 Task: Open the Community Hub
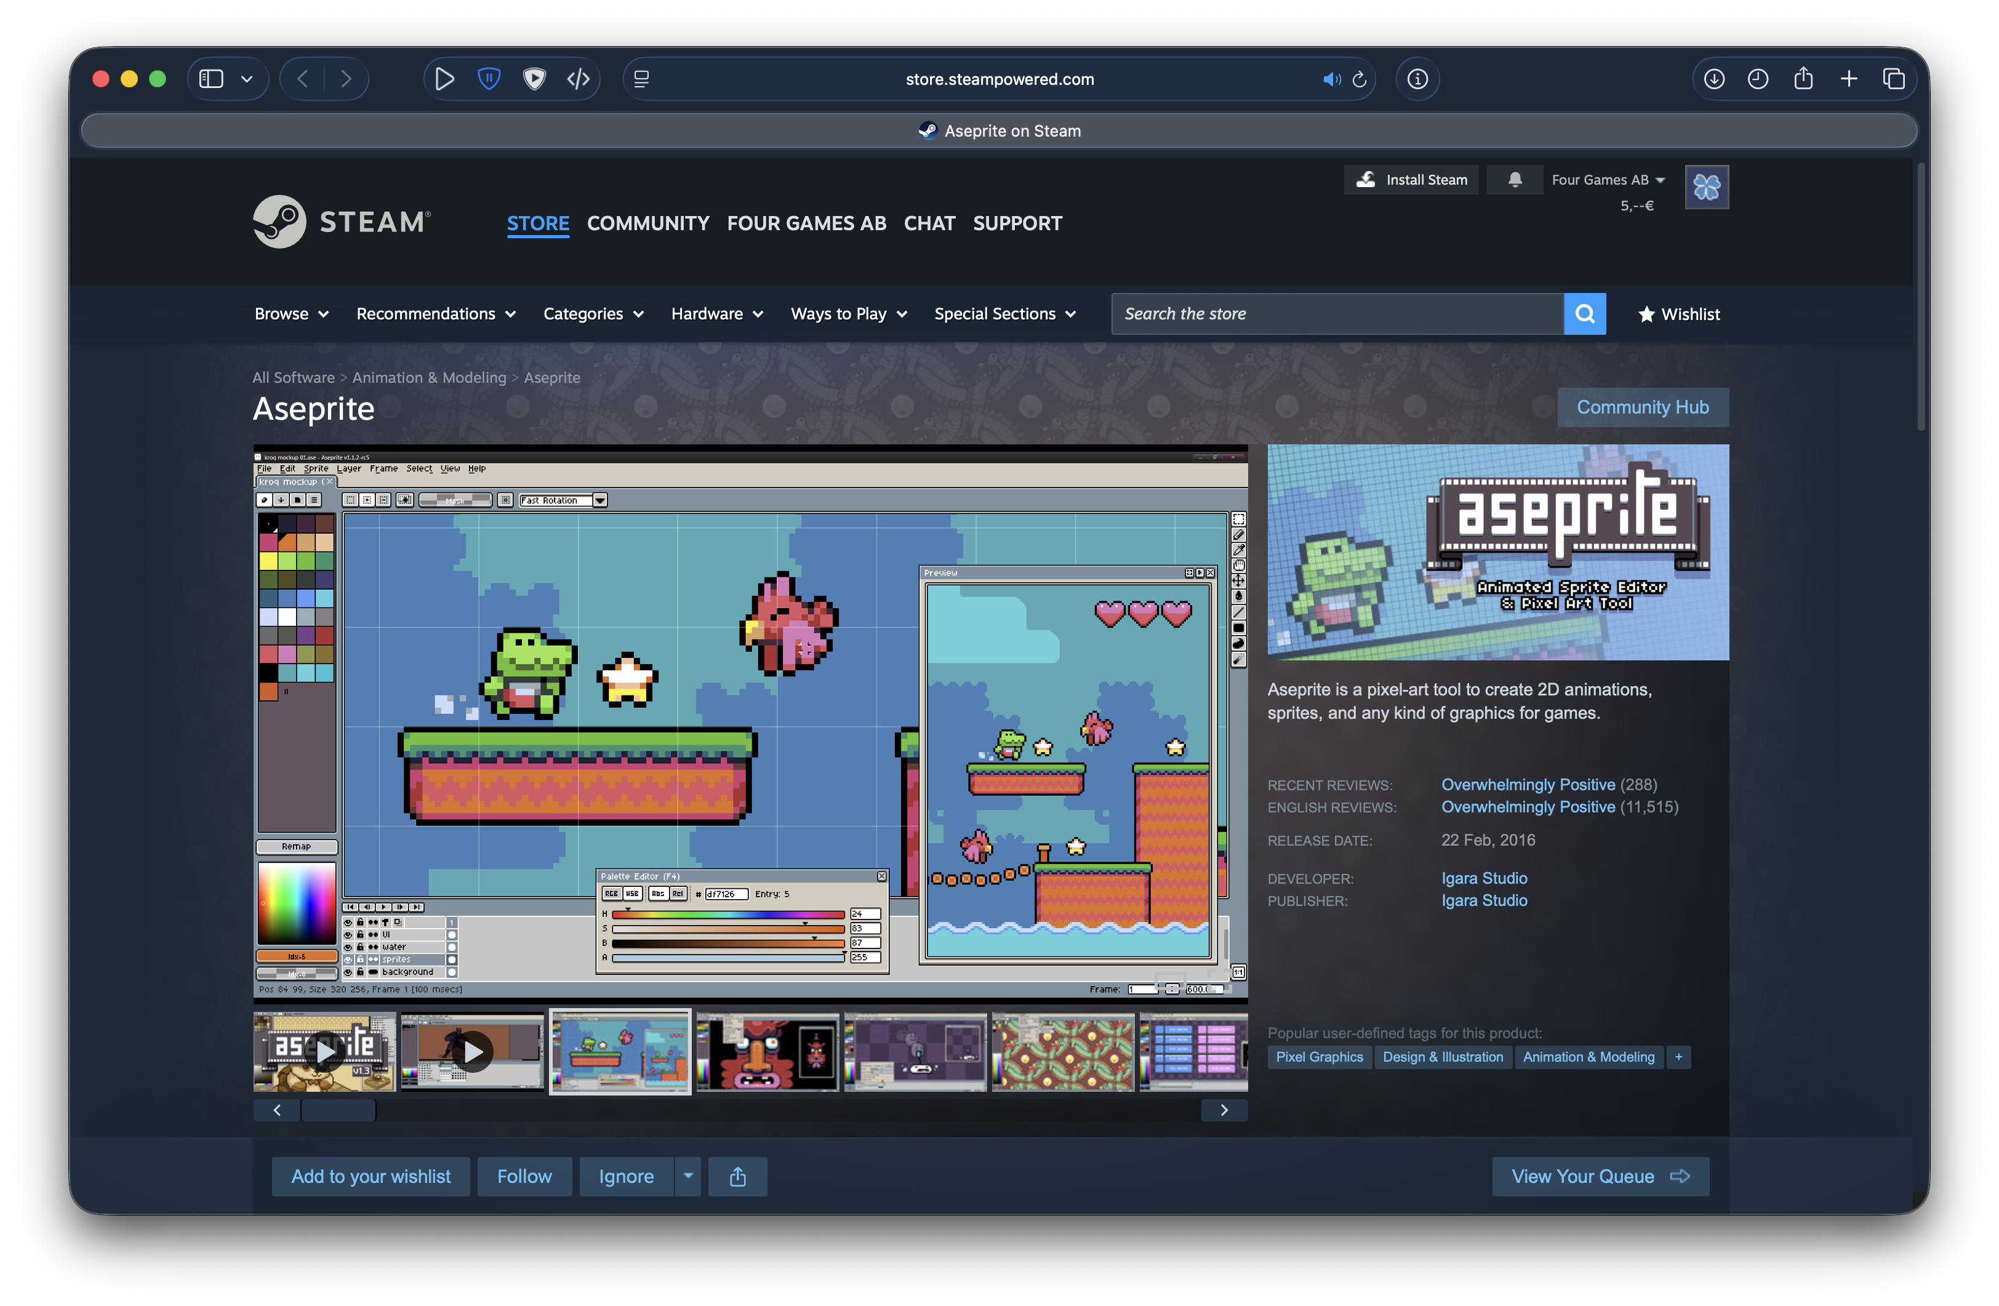coord(1642,407)
